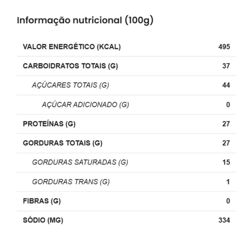This screenshot has height=243, width=243.
Task: Select the GORDURAS TOTAIS (G) label
Action: click(63, 143)
